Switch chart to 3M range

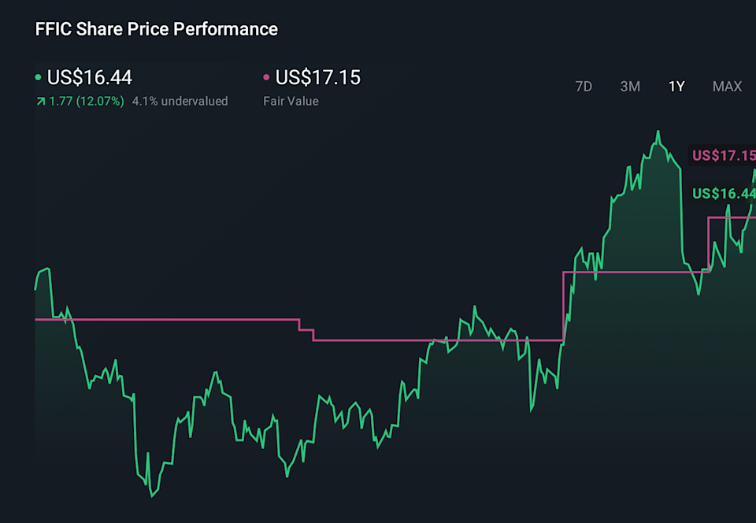click(630, 87)
